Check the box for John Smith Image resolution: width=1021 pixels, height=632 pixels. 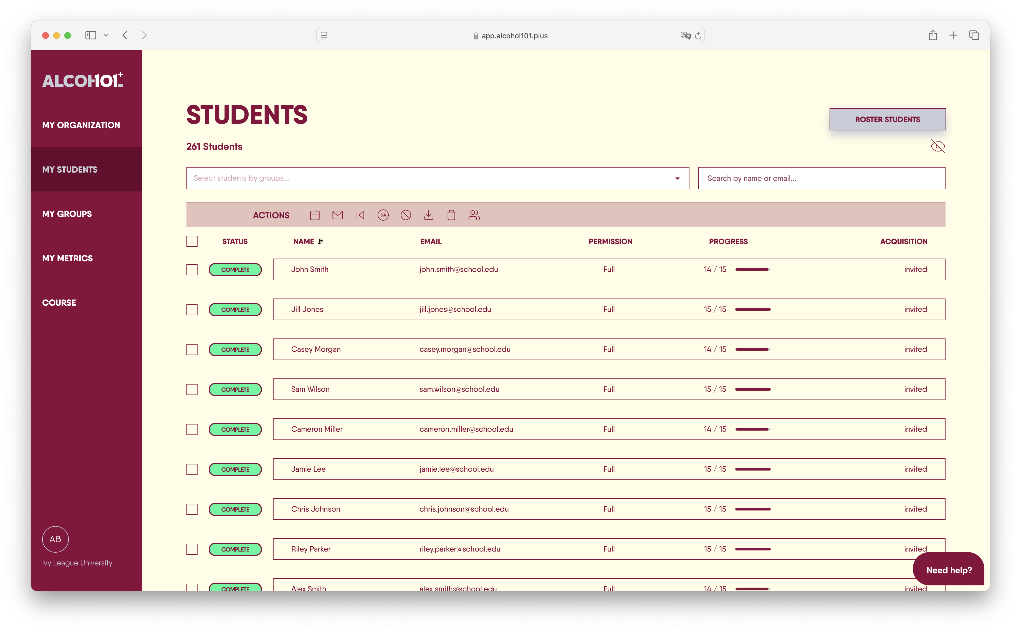pyautogui.click(x=192, y=269)
